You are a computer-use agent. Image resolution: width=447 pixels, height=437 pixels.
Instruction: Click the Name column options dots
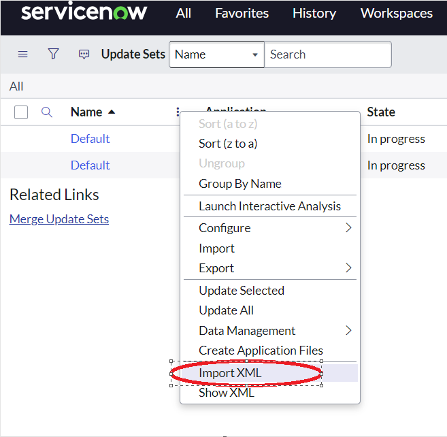[x=178, y=112]
